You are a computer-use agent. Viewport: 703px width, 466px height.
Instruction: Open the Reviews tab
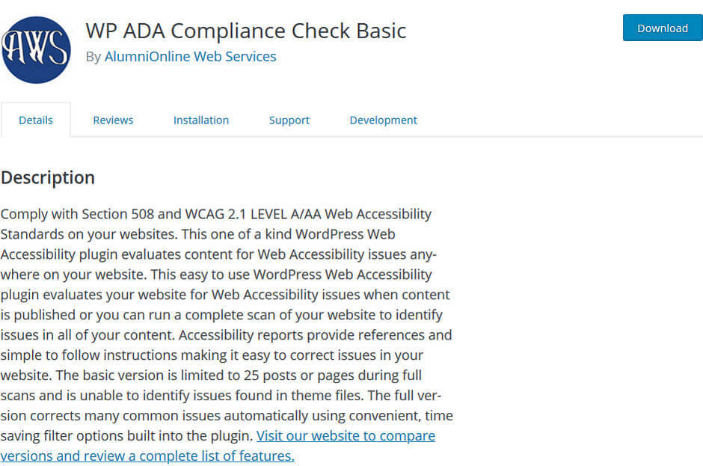(113, 120)
